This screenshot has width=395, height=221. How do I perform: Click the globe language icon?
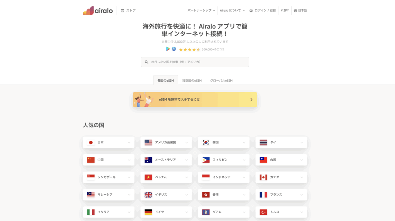point(295,10)
